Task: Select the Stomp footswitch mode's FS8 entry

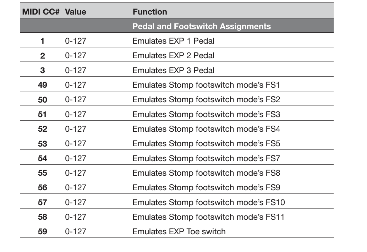Action: click(206, 173)
